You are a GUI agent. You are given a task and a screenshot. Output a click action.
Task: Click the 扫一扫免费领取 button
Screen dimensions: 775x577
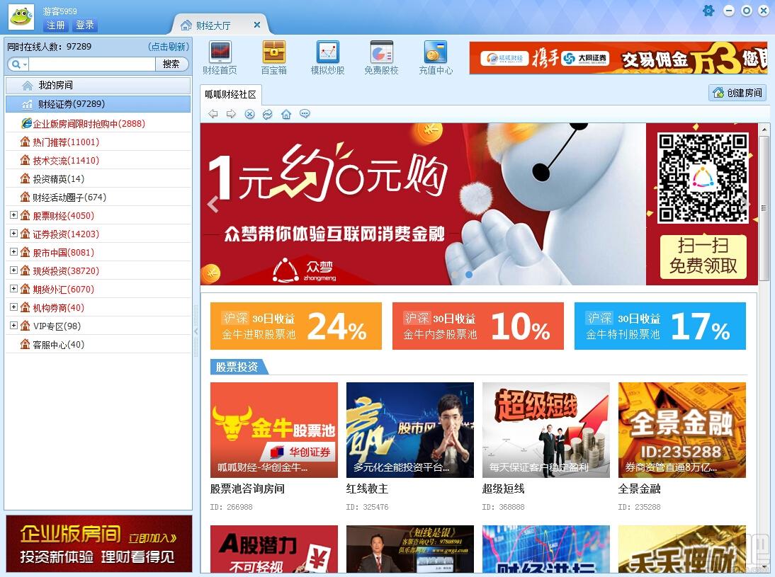pyautogui.click(x=703, y=257)
